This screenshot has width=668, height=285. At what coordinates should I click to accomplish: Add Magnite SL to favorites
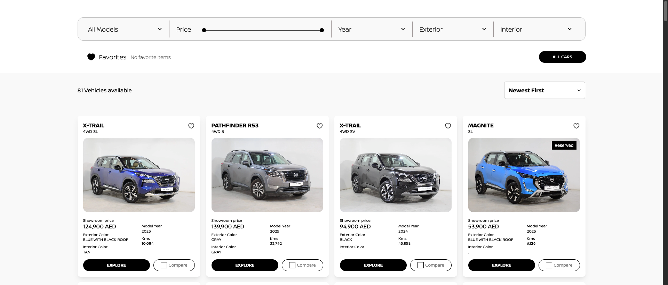[576, 126]
